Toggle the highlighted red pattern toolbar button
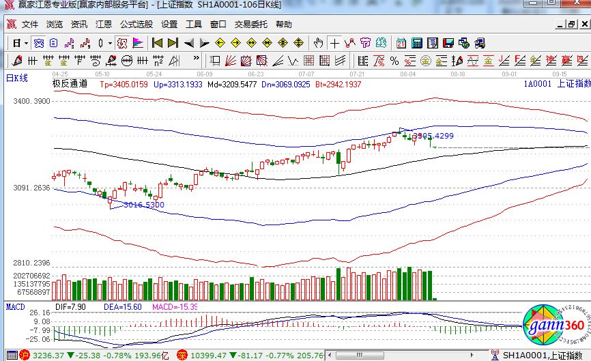591x361 pixels. [x=121, y=43]
